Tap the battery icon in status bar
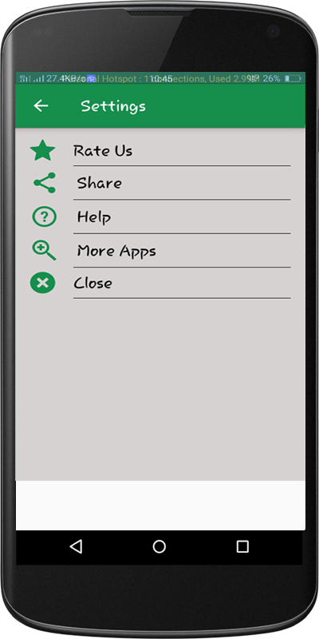Screen dimensions: 319x639 [x=293, y=78]
